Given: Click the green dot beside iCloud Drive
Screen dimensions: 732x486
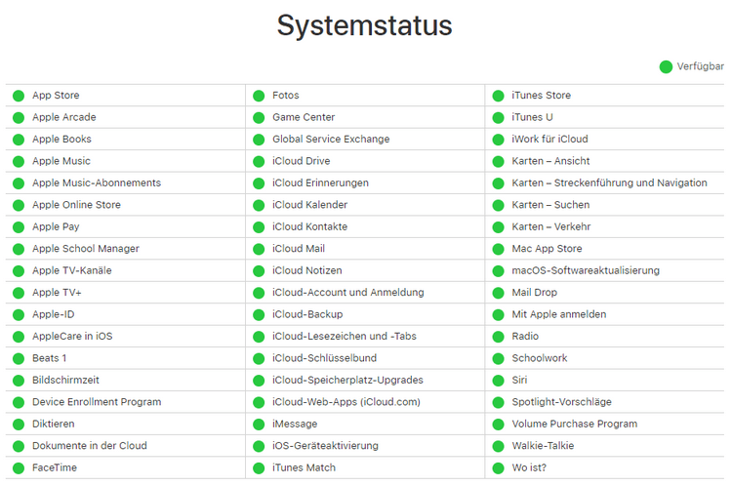Looking at the screenshot, I should [259, 162].
